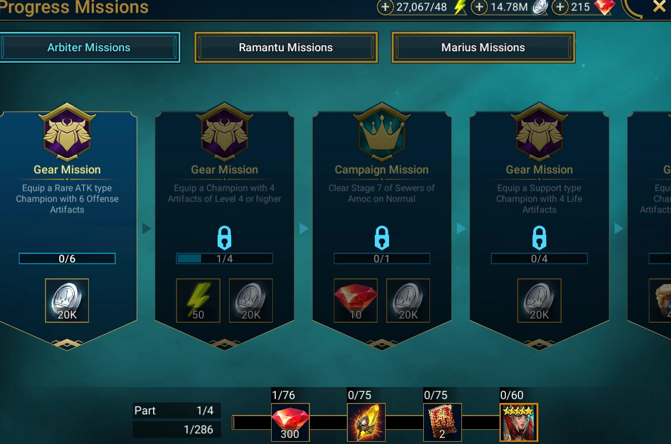Tap the 20K silver reward on first Gear Mission
Screen dimensions: 671x444
coord(67,301)
